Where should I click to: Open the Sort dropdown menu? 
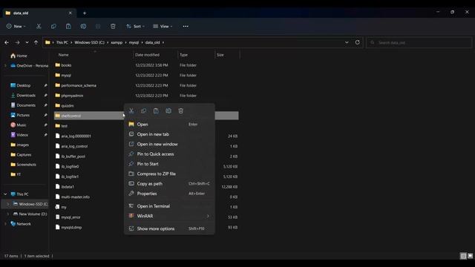135,27
